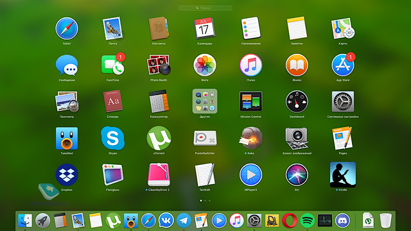Screen dimensions: 411x231
Task: Open Discord in the Dock
Action: click(x=342, y=221)
